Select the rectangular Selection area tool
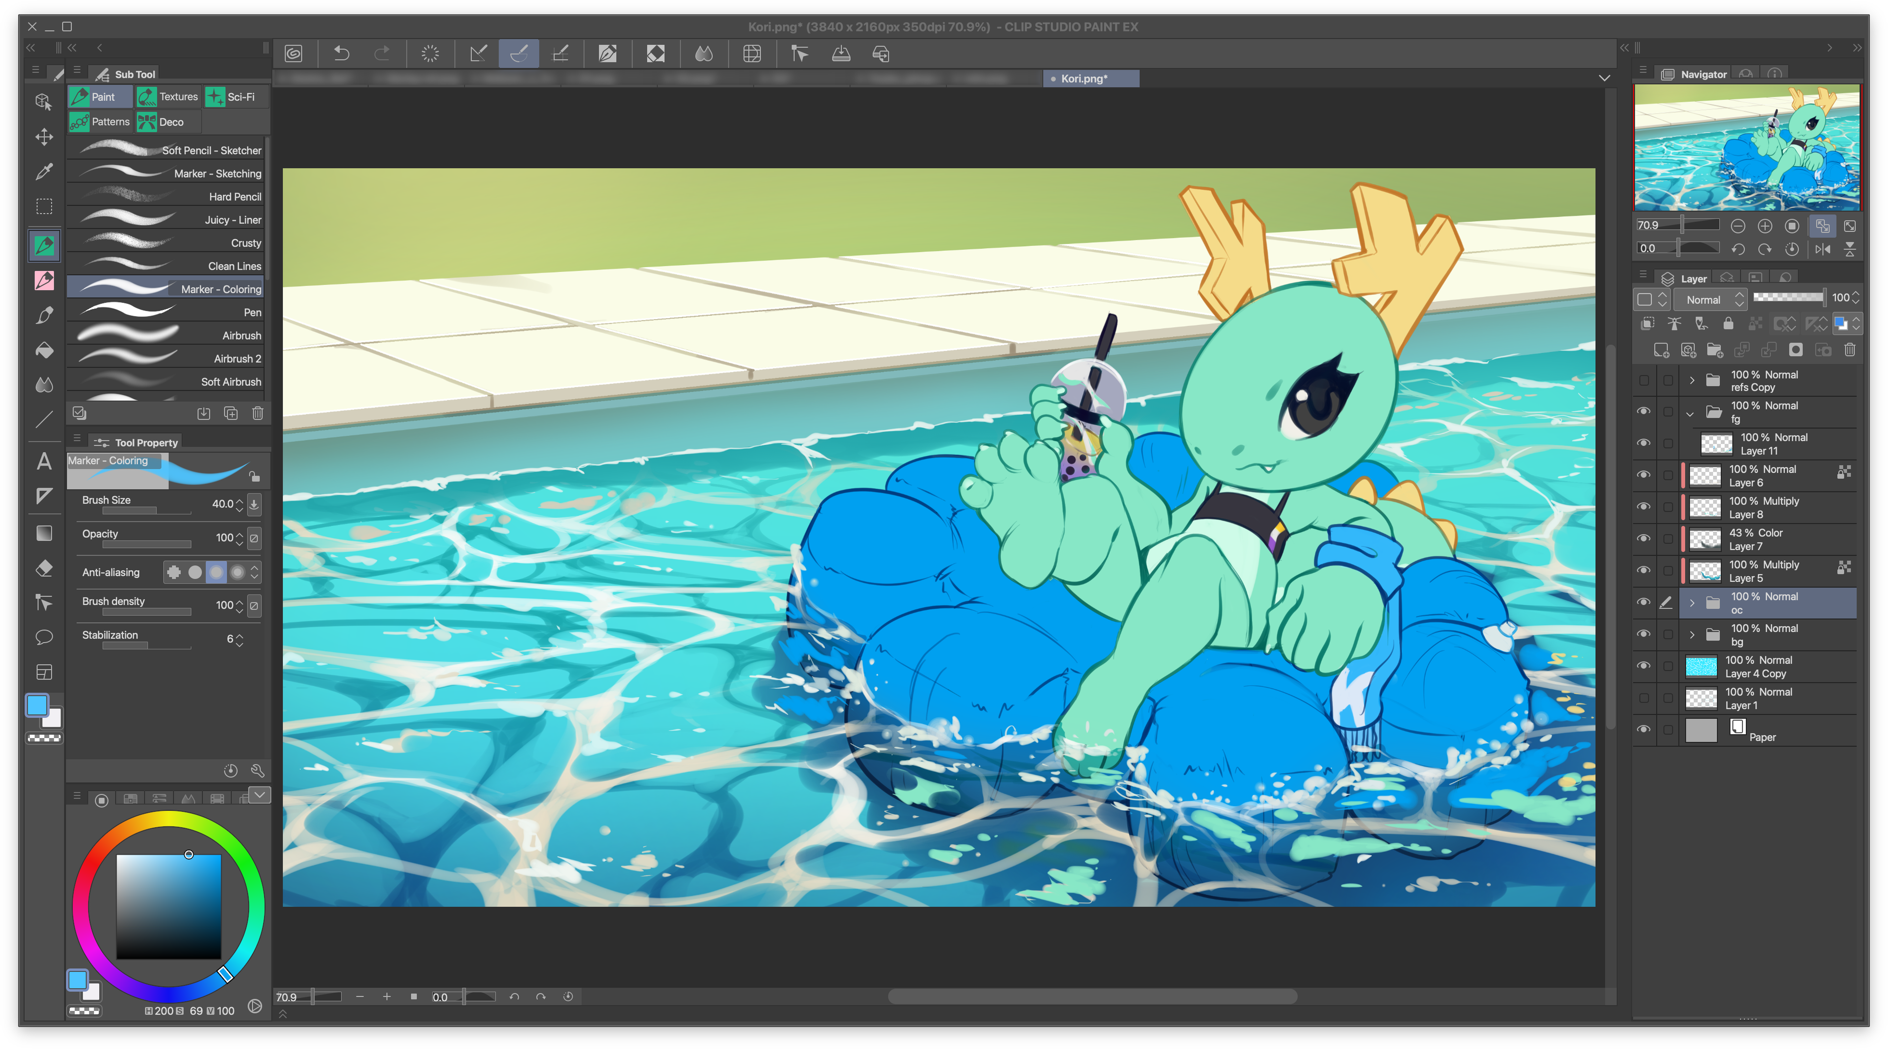Viewport: 1888px width, 1049px height. (x=44, y=207)
